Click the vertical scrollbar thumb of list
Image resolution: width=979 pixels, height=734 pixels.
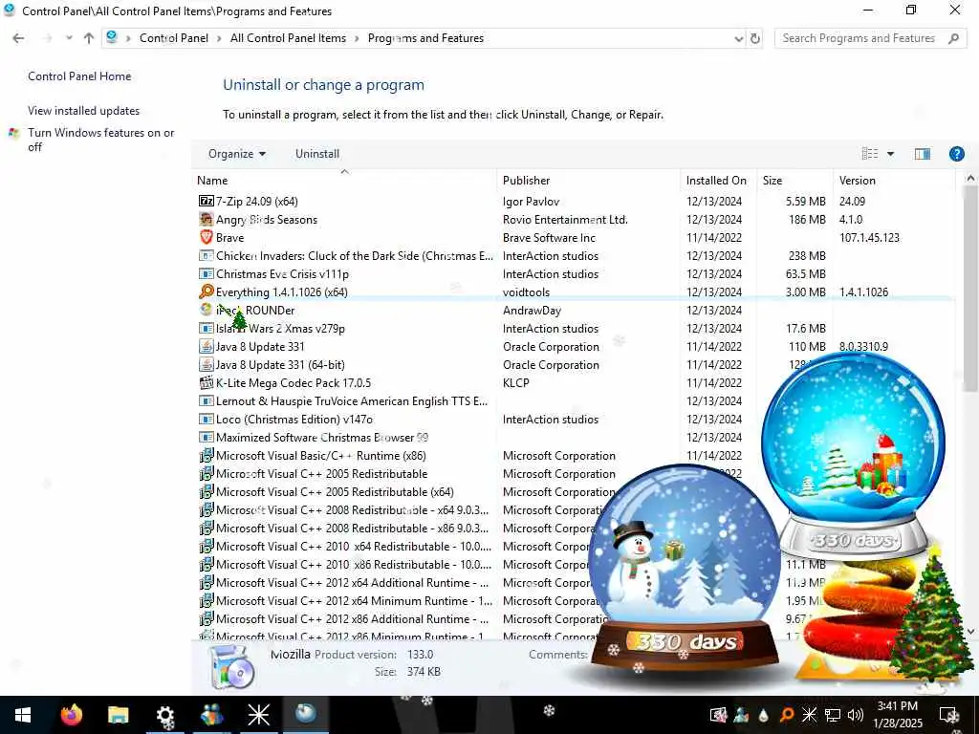(x=969, y=289)
